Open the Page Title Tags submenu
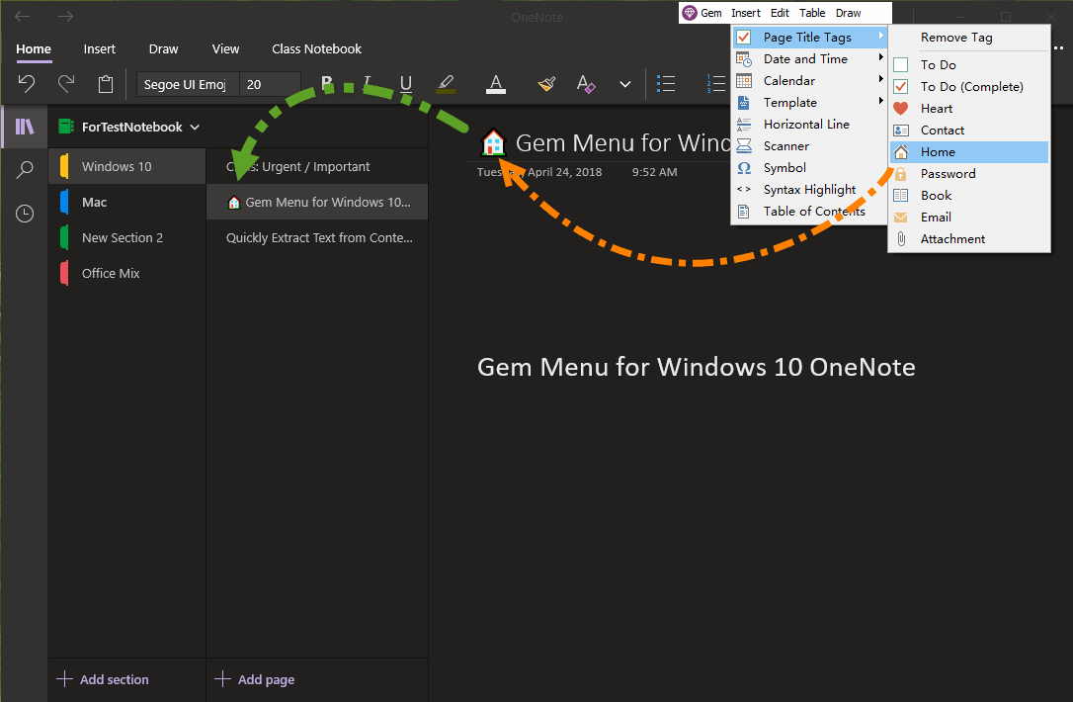The image size is (1073, 702). click(x=809, y=38)
